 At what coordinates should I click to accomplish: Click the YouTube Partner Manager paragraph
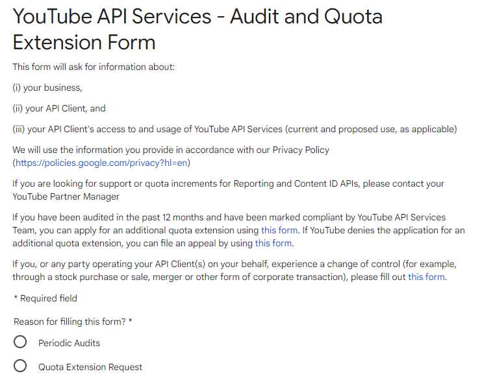coord(228,190)
